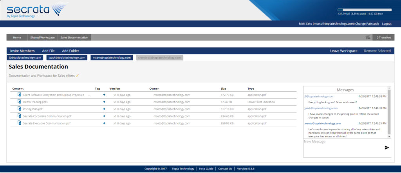
Task: Click sender mseto@topiatechnology.com in Messages
Action: tap(323, 123)
